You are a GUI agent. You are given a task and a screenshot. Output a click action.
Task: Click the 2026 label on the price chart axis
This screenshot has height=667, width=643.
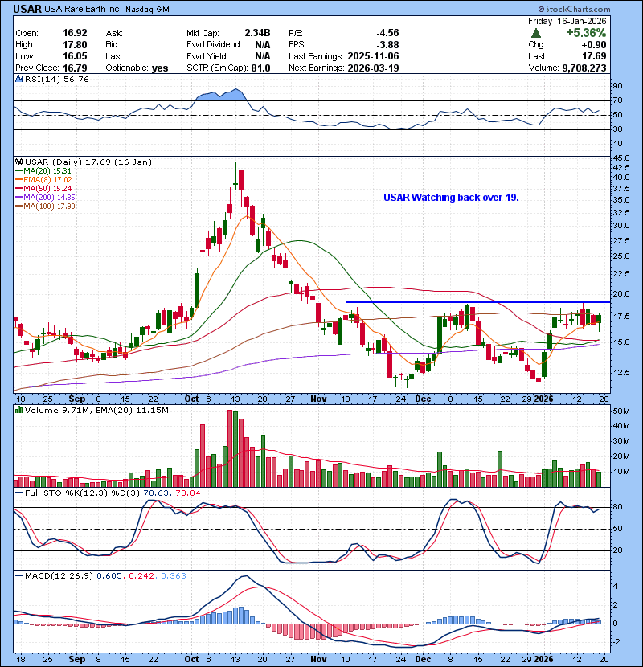pos(543,399)
